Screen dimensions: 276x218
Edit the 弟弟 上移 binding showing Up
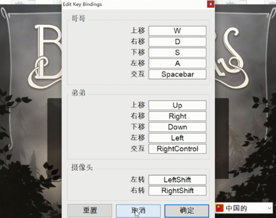[177, 105]
